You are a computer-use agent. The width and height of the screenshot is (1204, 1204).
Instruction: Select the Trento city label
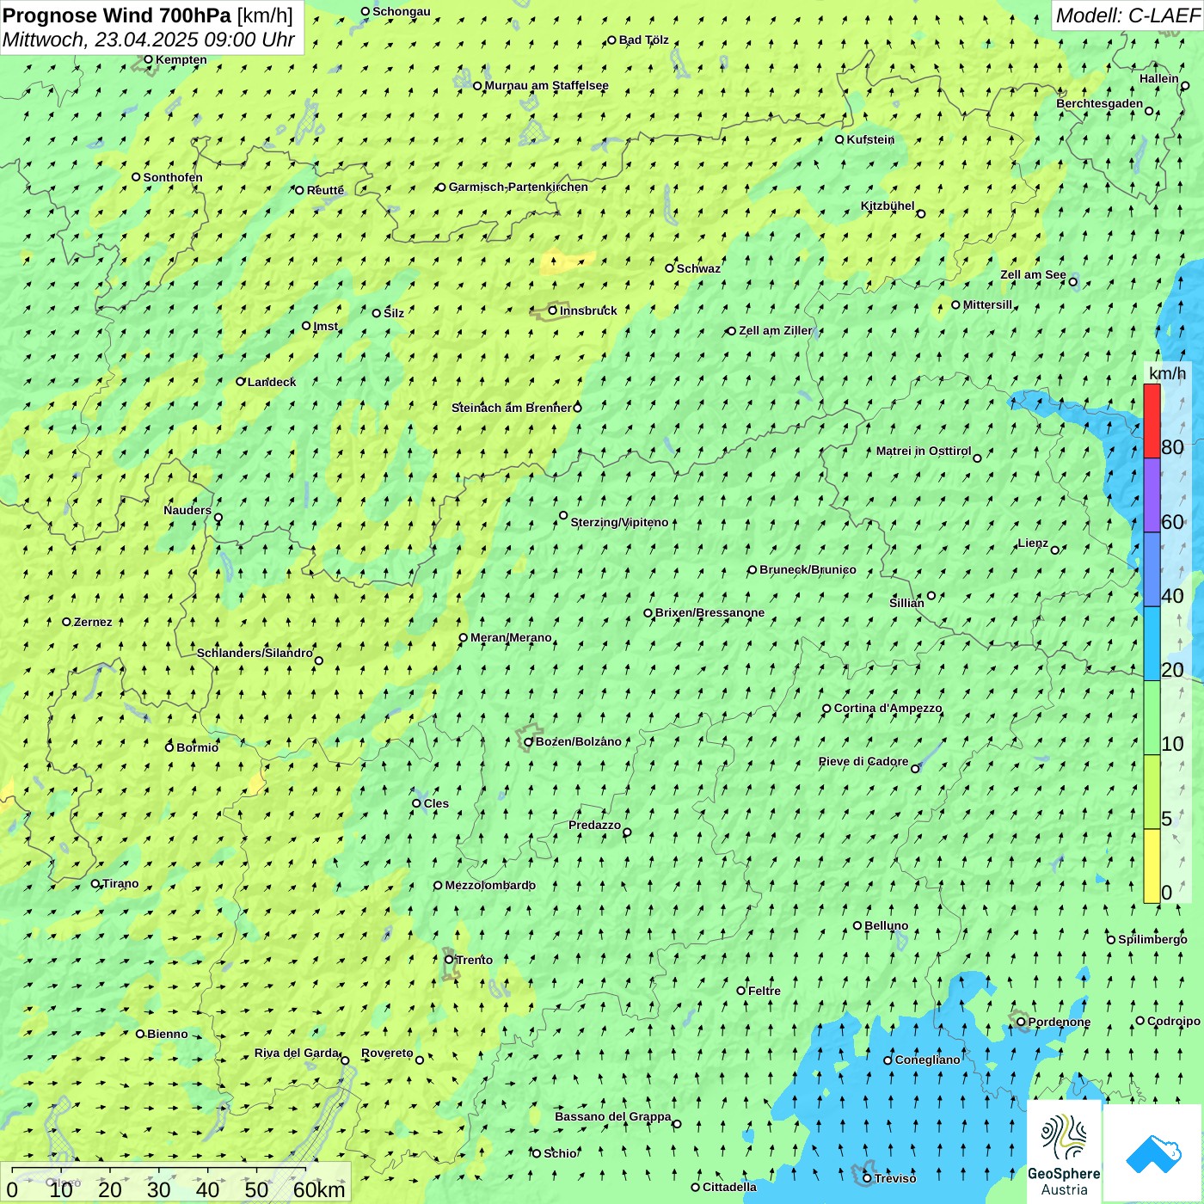(x=475, y=960)
